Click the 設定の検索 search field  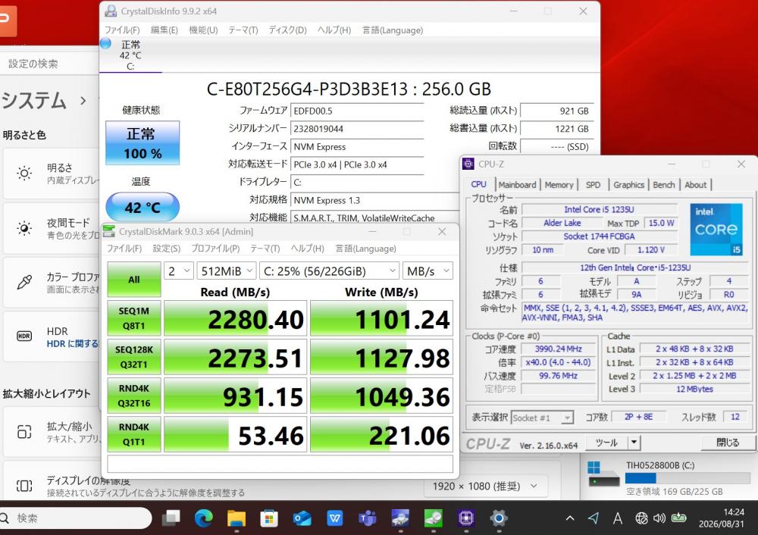[50, 64]
